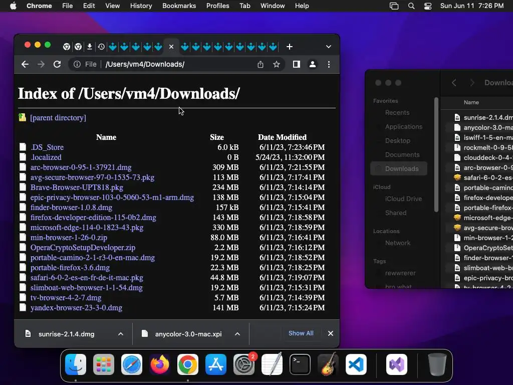Open Chrome side panel icon
The height and width of the screenshot is (385, 513).
297,64
